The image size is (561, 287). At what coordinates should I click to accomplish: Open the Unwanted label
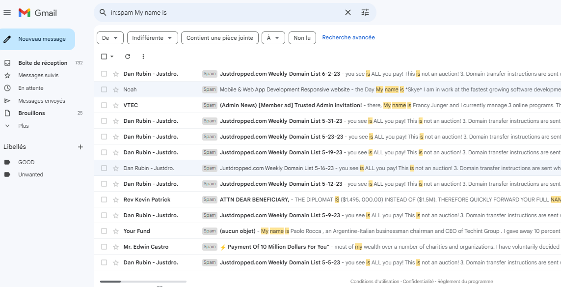(x=30, y=174)
